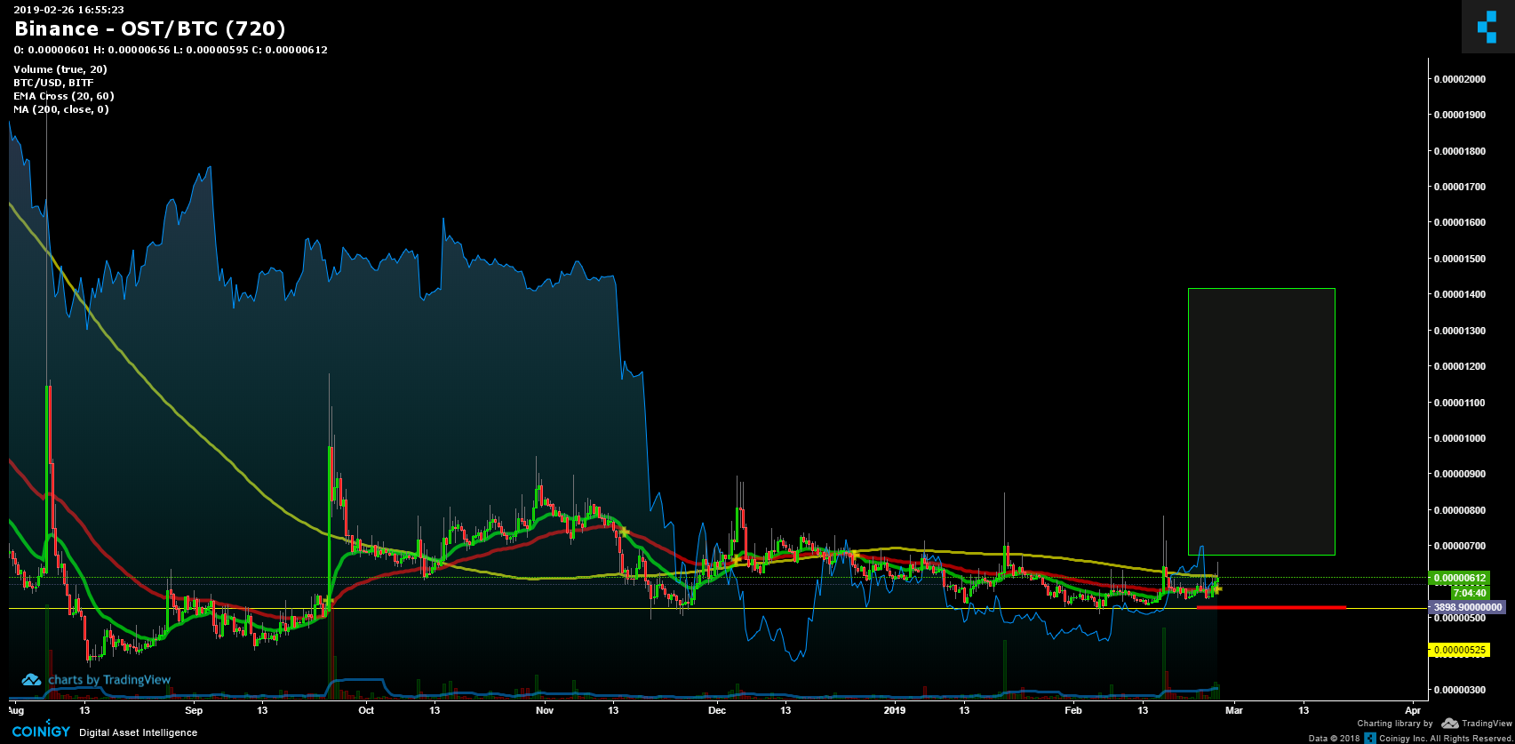Click the 0.00000900 price scale label
This screenshot has height=744, width=1515.
(x=1459, y=474)
